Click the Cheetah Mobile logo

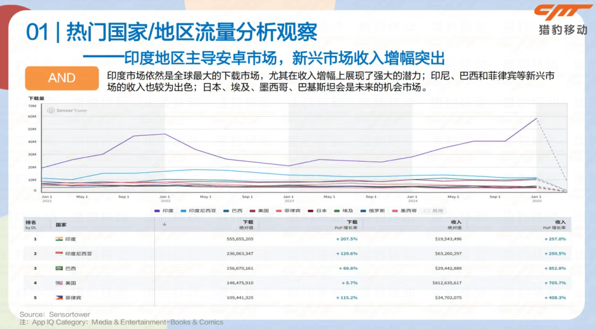point(562,19)
